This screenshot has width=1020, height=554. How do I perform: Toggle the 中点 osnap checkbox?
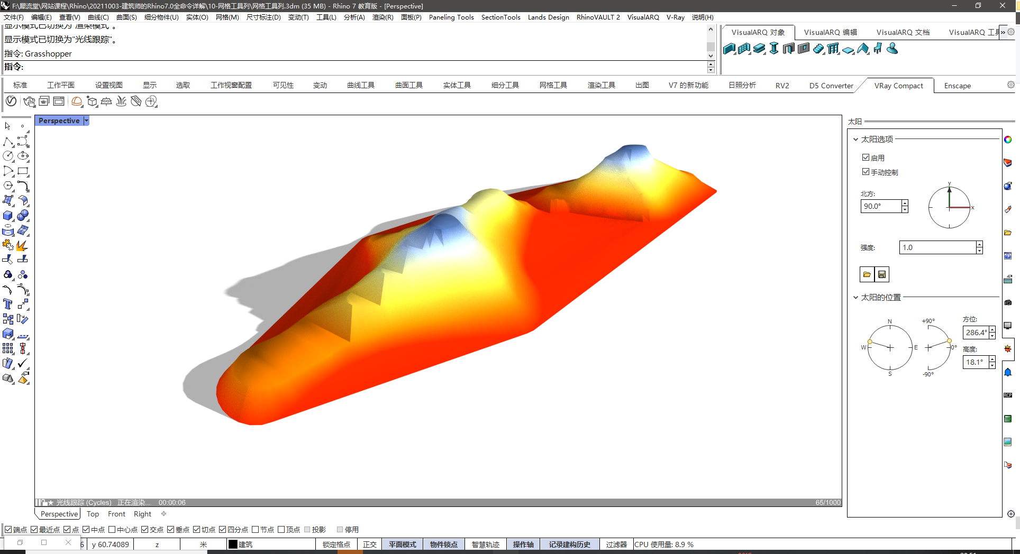[86, 529]
